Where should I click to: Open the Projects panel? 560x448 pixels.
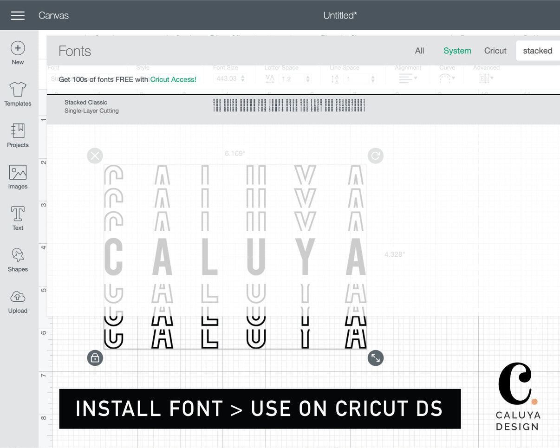point(18,135)
